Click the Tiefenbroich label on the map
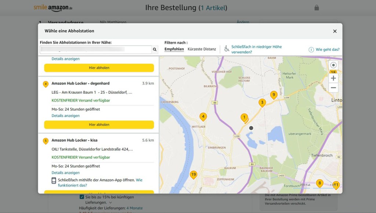The image size is (376, 213). coord(322,155)
